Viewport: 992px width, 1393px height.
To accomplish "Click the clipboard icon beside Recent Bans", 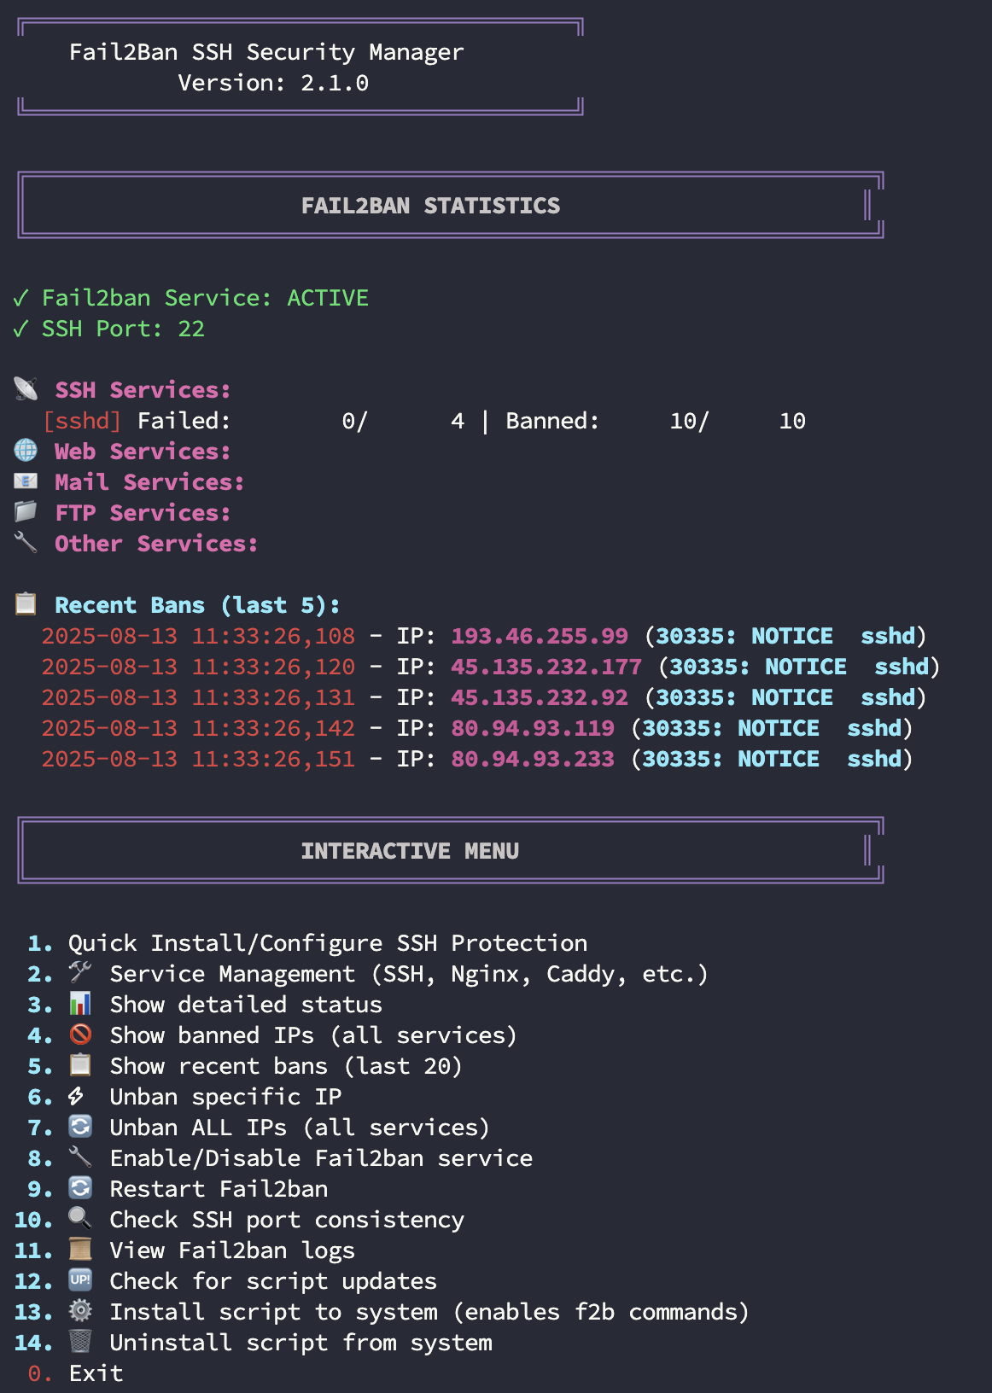I will click(x=26, y=604).
